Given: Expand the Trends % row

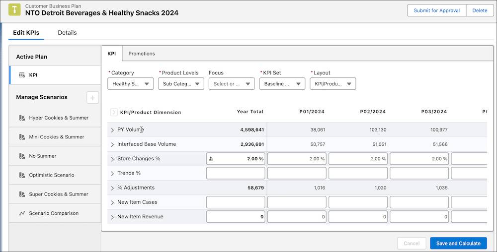Looking at the screenshot, I should (x=112, y=174).
